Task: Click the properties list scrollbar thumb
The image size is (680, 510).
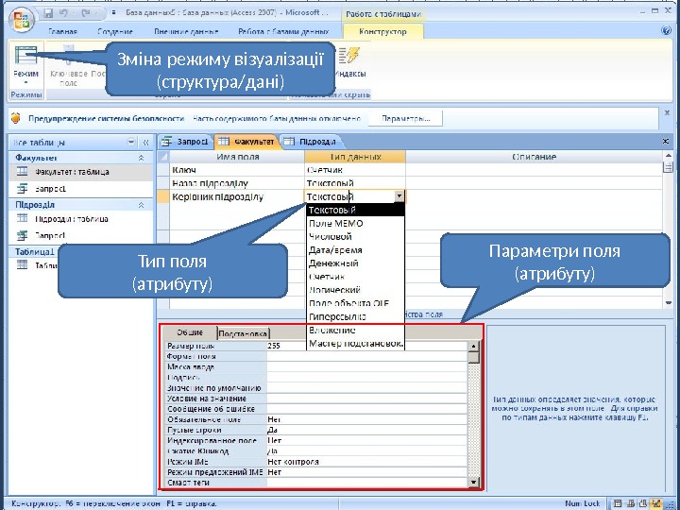Action: (x=473, y=357)
